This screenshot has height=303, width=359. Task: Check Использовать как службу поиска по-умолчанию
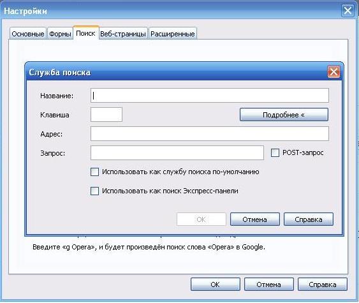[94, 172]
